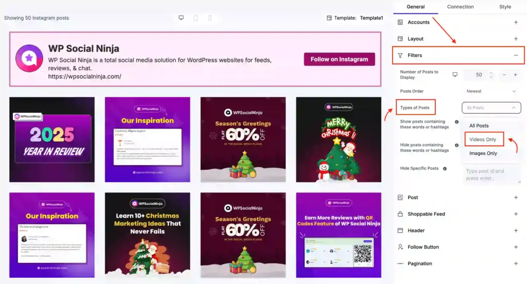Click info icon for Show posts containing words
Viewport: 527px width, 284px height.
click(457, 122)
